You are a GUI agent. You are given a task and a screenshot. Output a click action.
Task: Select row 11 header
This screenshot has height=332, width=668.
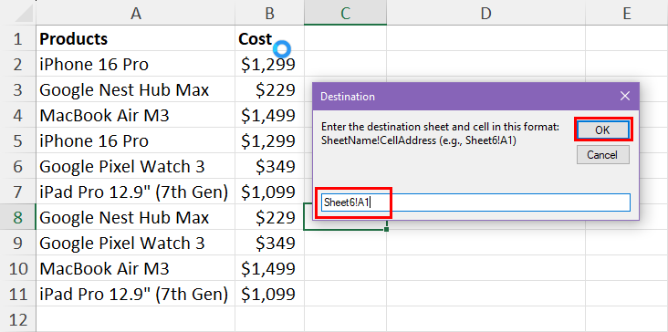(x=18, y=294)
